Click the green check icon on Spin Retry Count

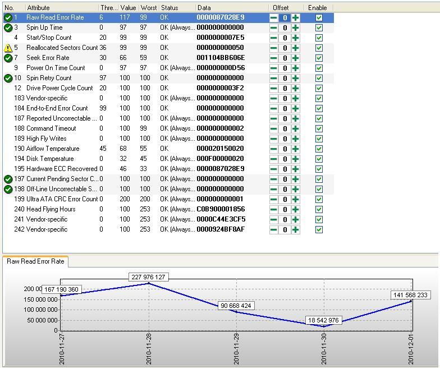(x=8, y=79)
